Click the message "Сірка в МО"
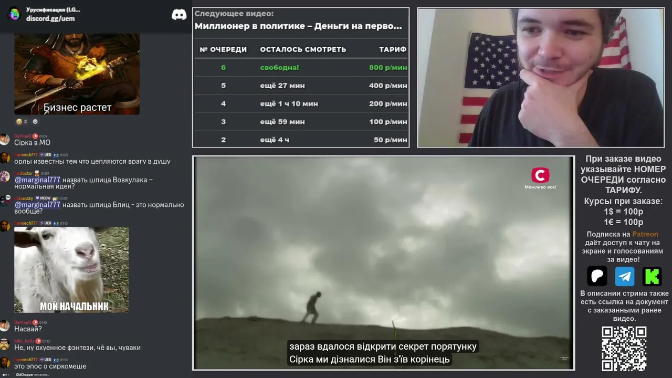This screenshot has width=672, height=378. pyautogui.click(x=32, y=143)
